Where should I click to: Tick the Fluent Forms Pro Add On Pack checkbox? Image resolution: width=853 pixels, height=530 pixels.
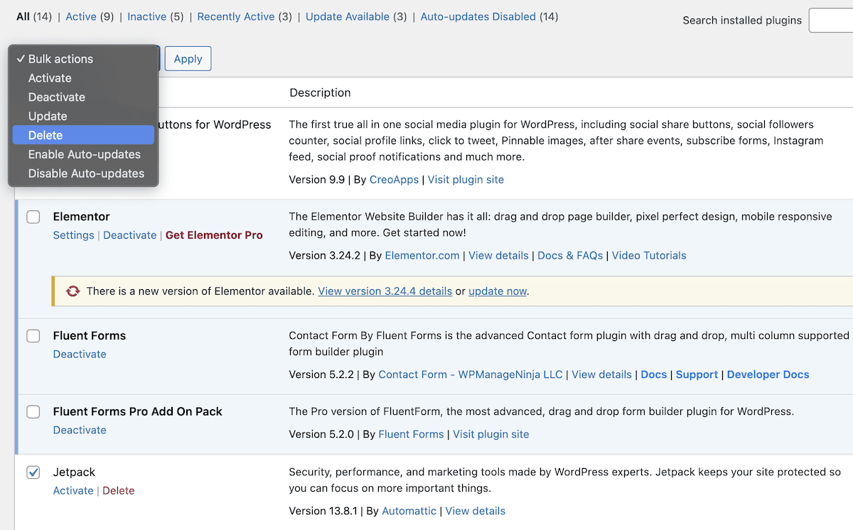[33, 412]
